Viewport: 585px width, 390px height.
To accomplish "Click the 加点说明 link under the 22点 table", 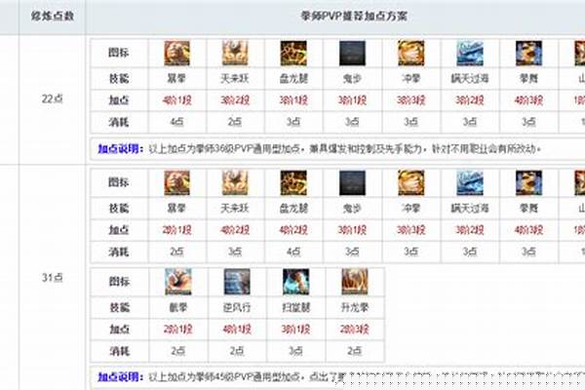I will [121, 149].
